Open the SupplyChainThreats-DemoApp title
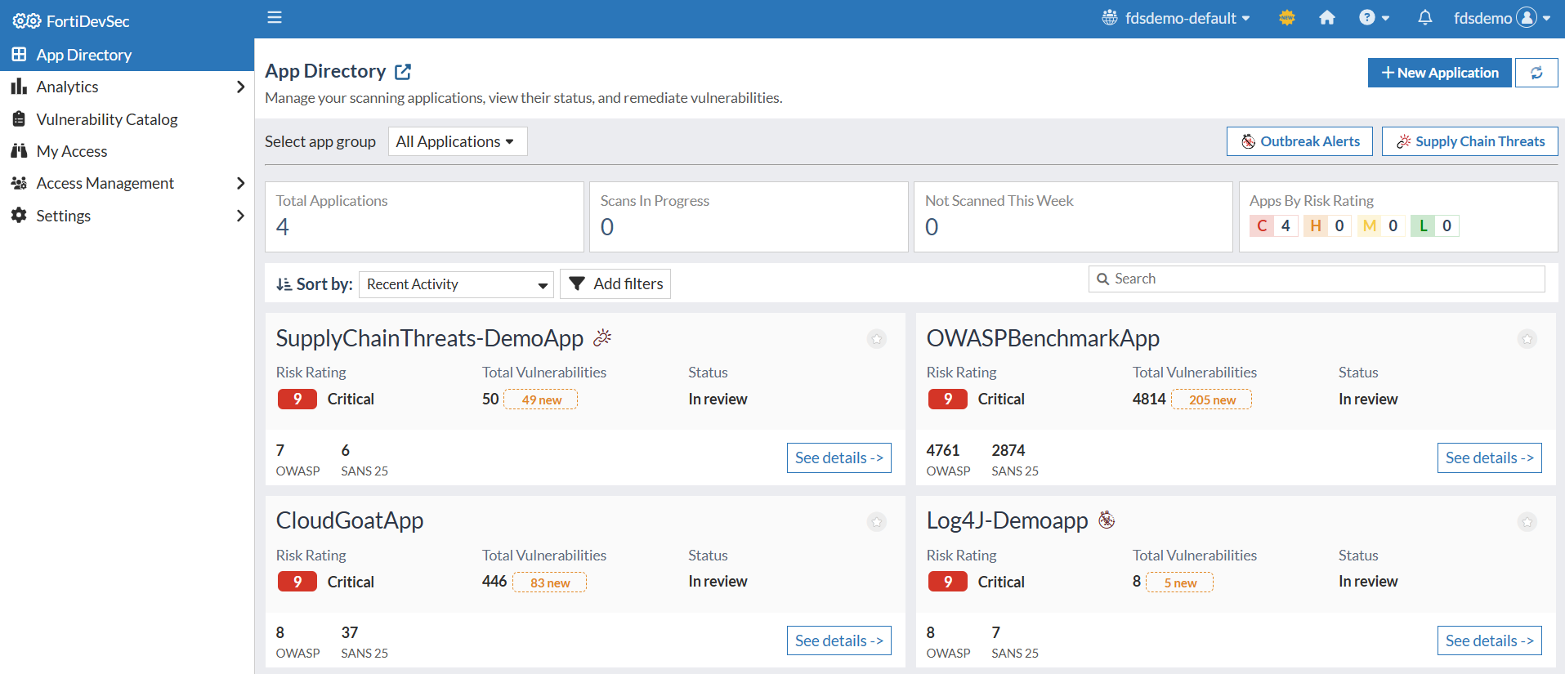1565x674 pixels. tap(430, 338)
